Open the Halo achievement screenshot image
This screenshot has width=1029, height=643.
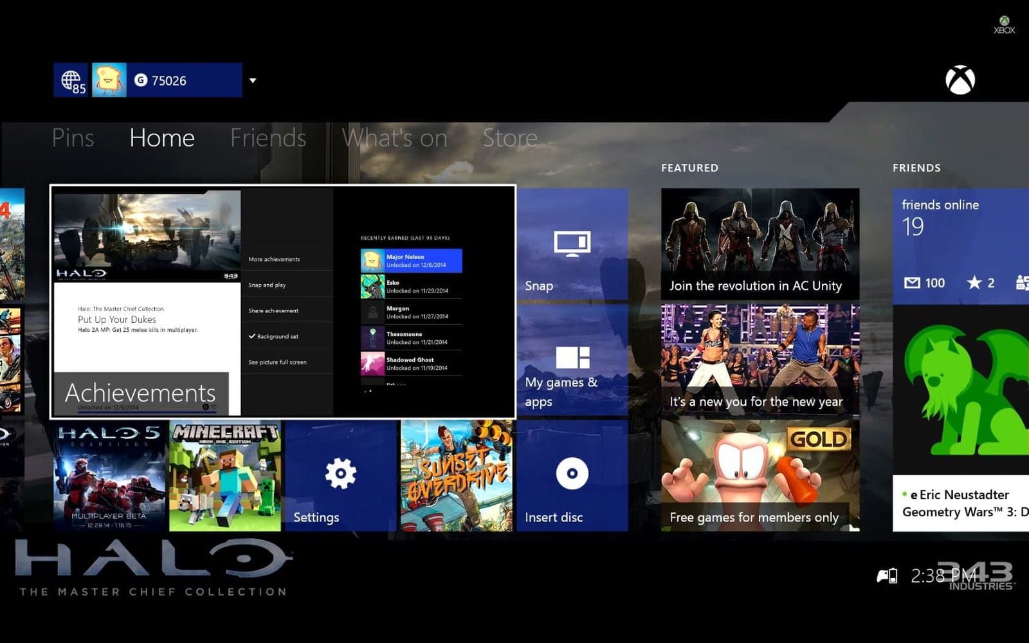[147, 237]
